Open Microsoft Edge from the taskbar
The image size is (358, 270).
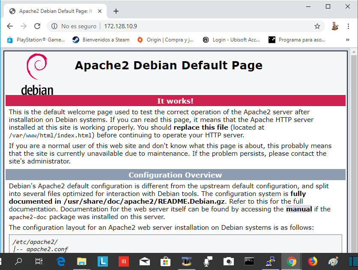click(x=61, y=261)
